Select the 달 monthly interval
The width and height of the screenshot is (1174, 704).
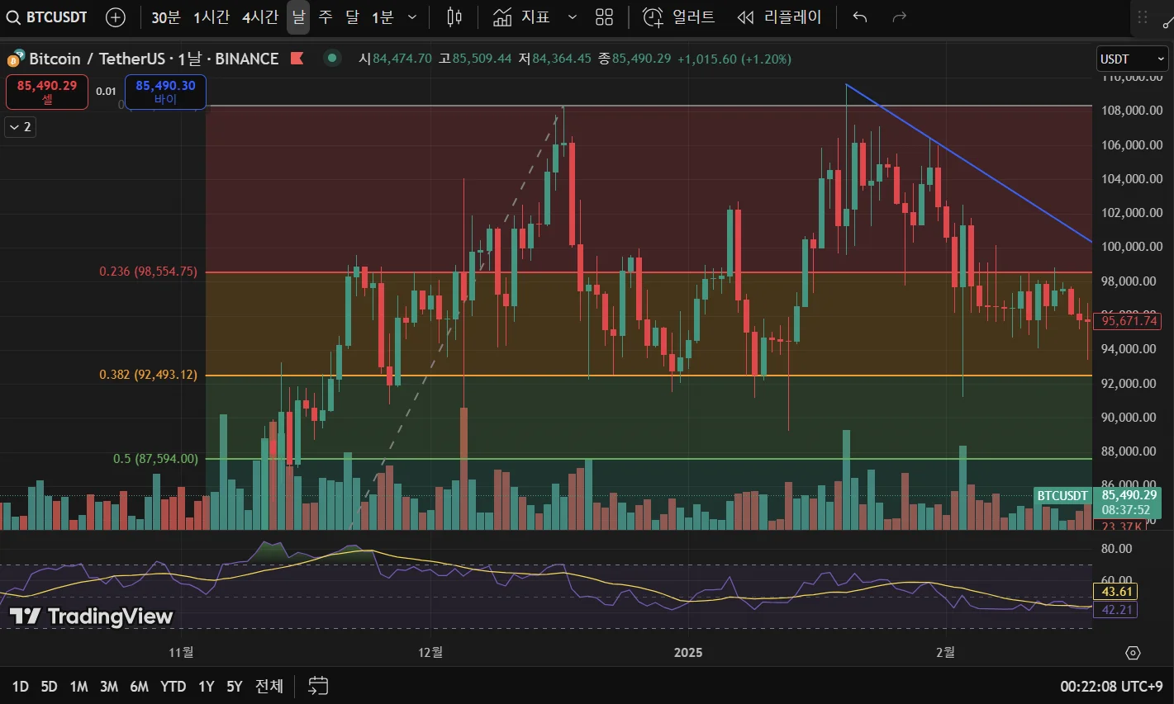tap(353, 17)
